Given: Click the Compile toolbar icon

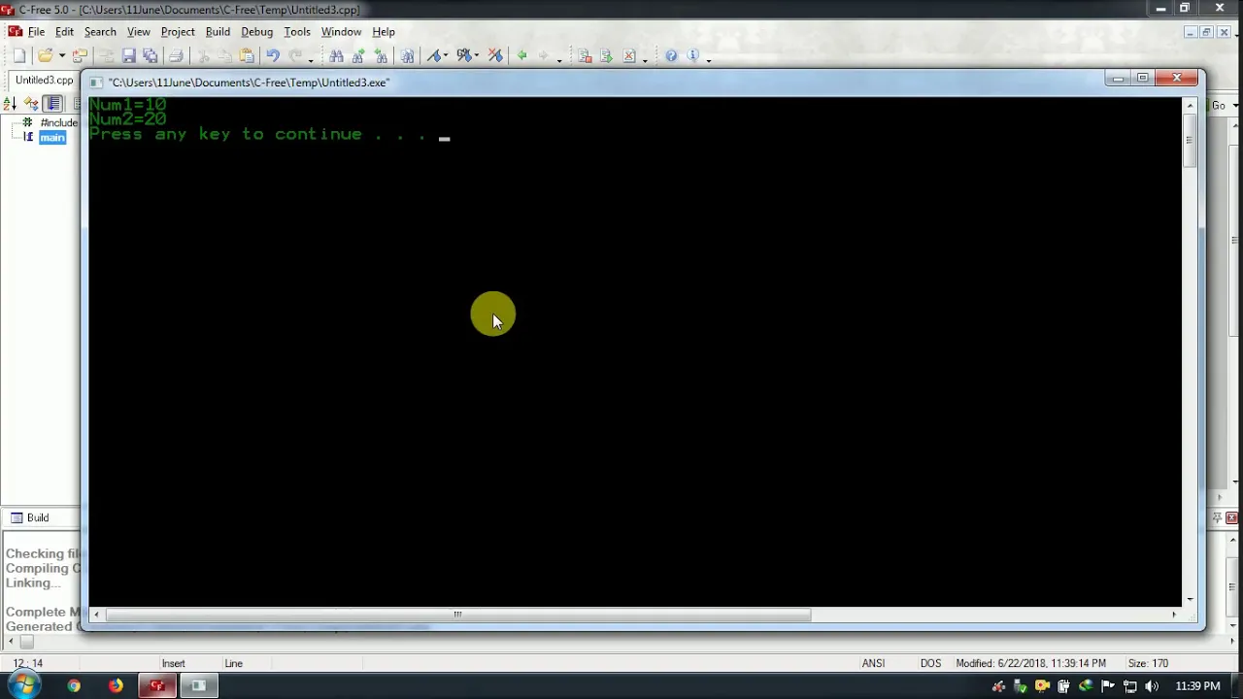Looking at the screenshot, I should click(585, 56).
